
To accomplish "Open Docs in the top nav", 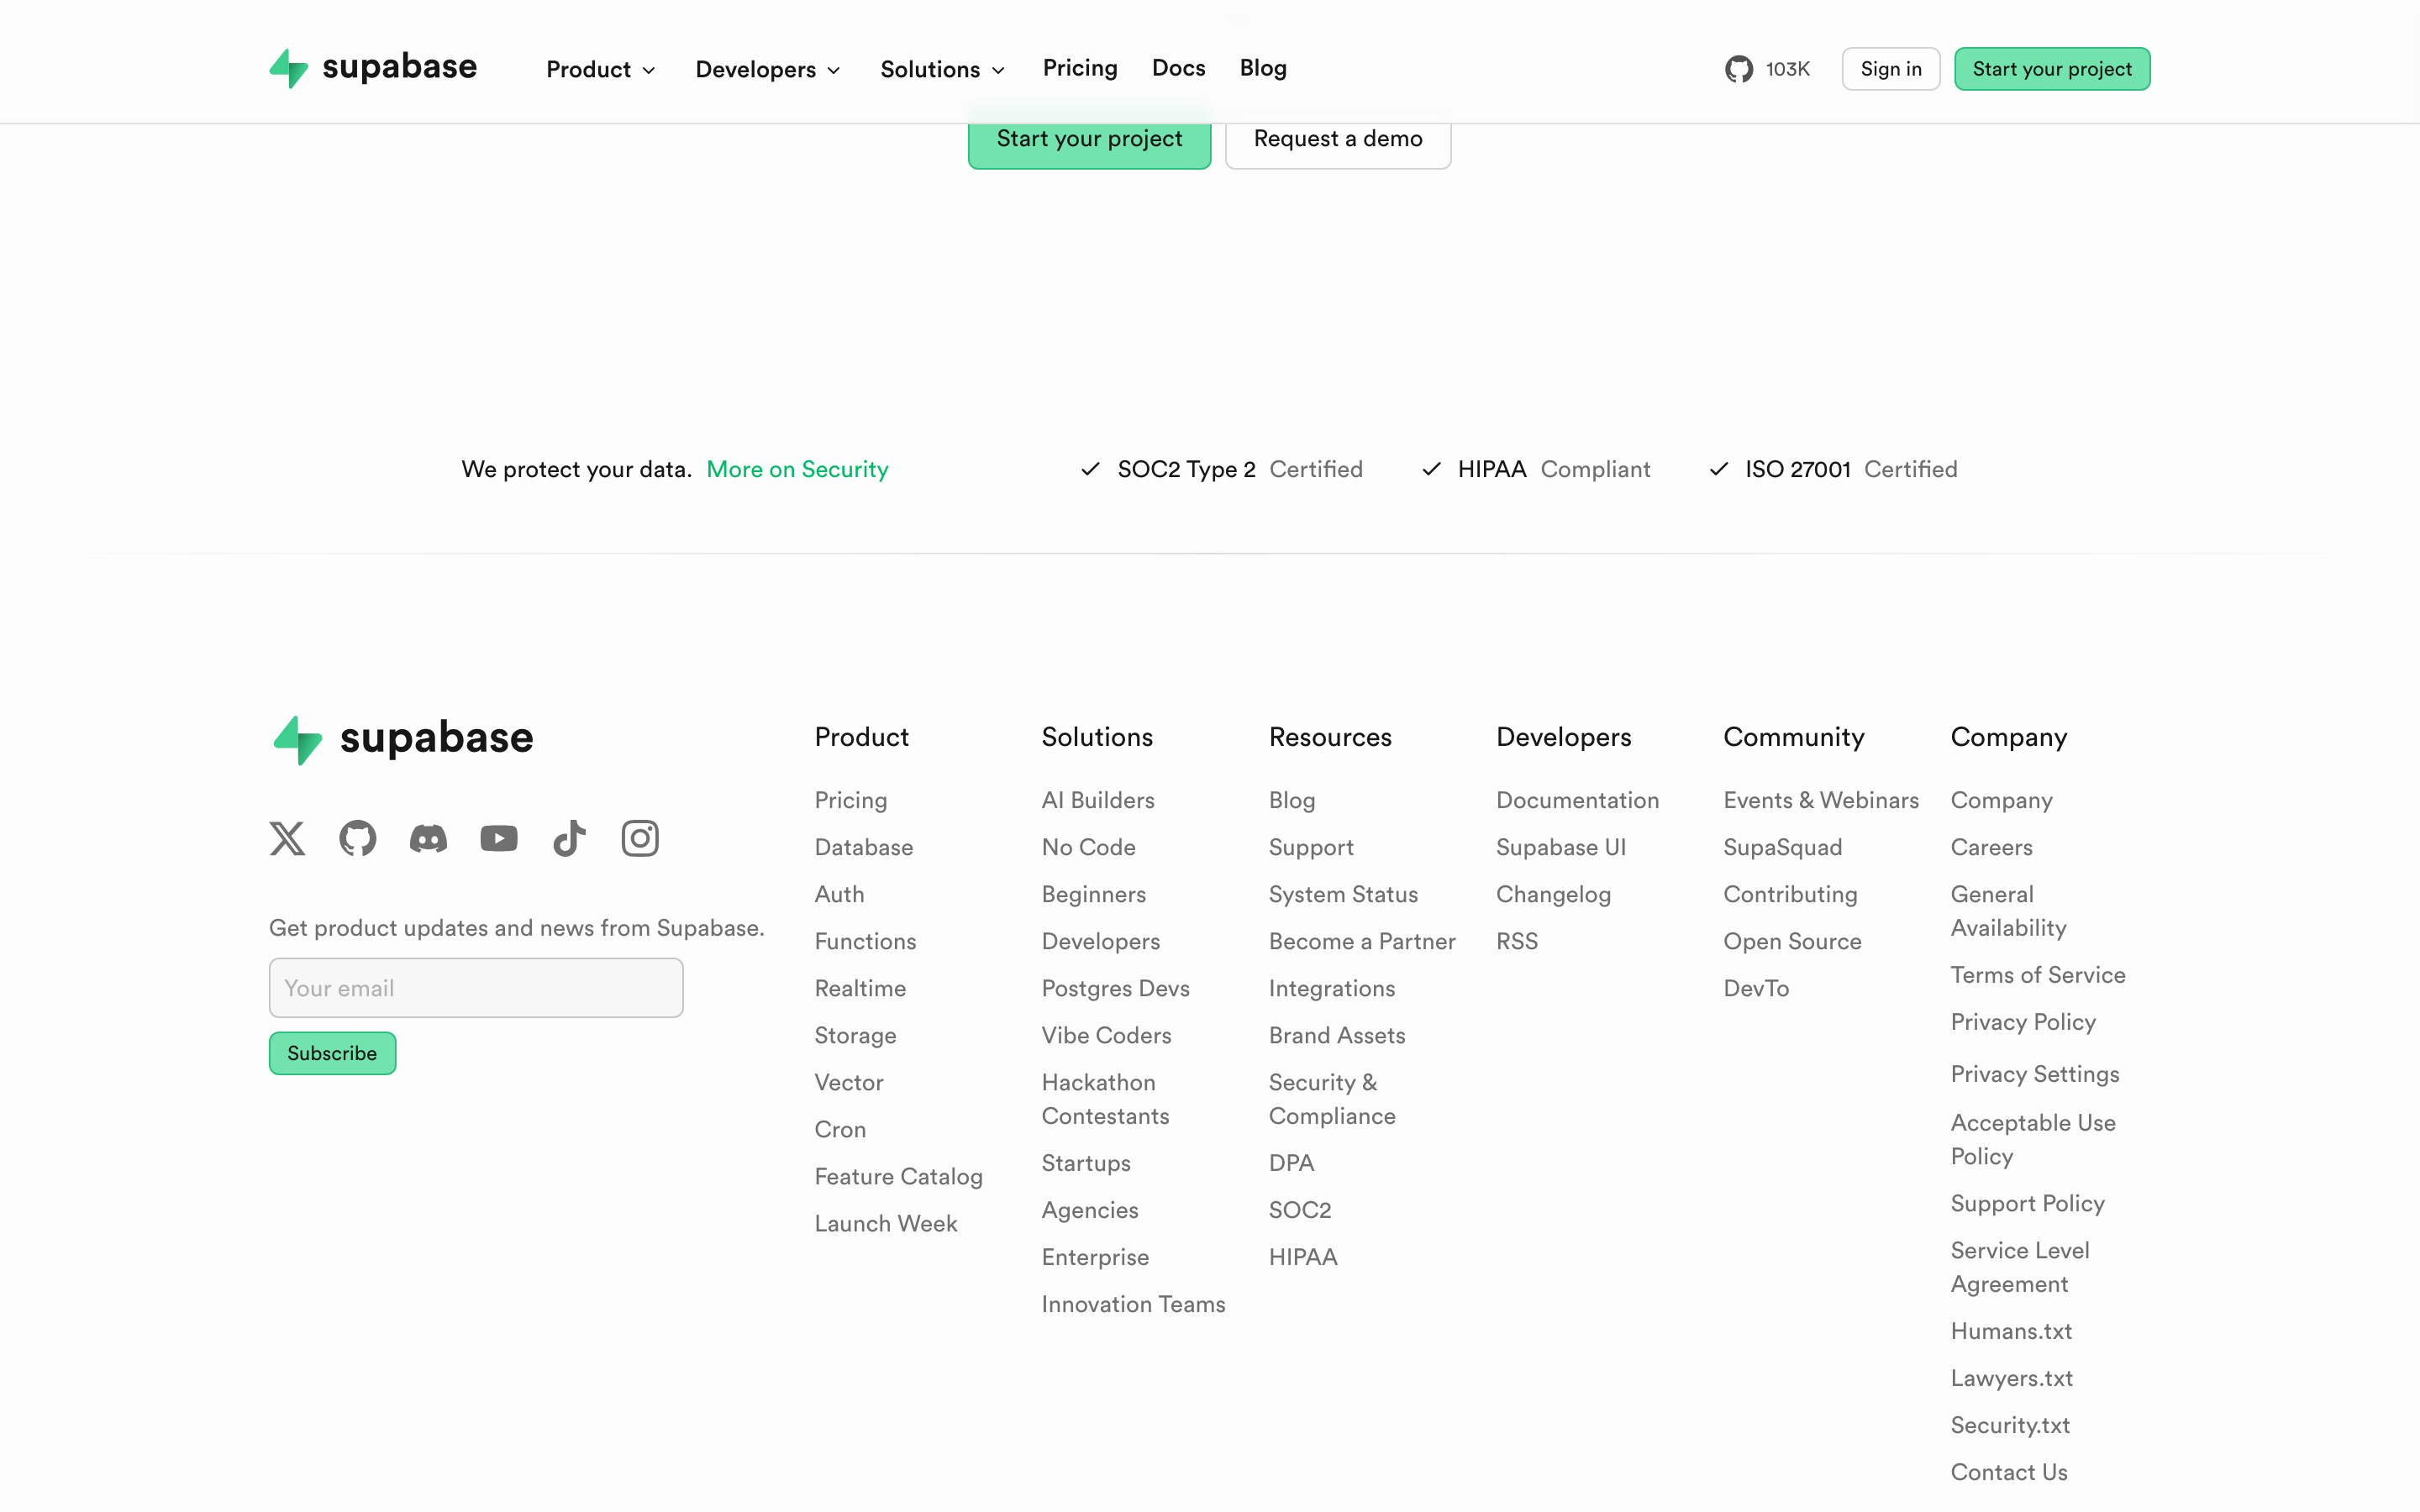I will [1178, 68].
